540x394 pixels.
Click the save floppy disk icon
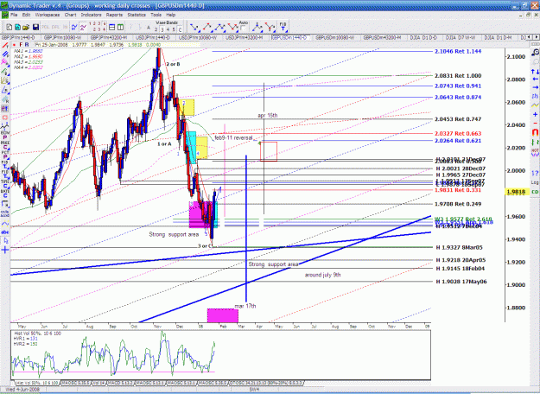click(x=35, y=27)
